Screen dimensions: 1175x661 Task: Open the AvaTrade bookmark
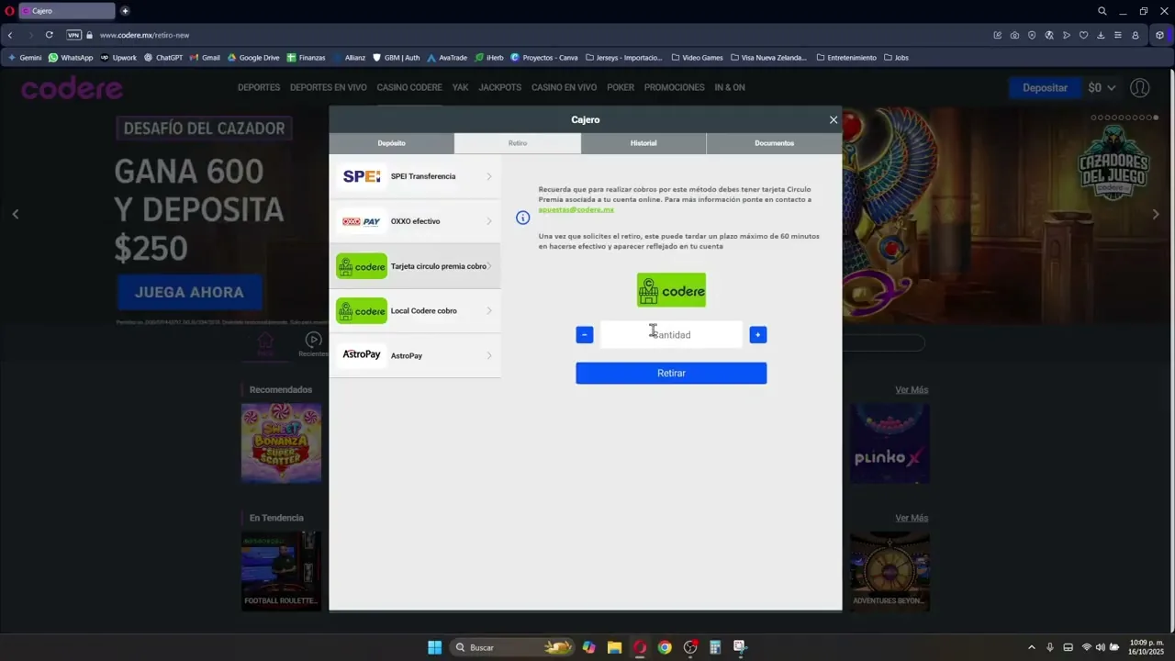pos(447,57)
